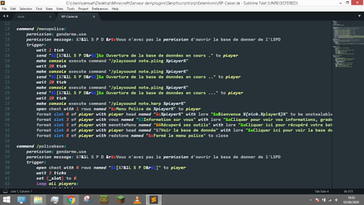Open the Help menu
The width and height of the screenshot is (364, 205).
pos(115,9)
